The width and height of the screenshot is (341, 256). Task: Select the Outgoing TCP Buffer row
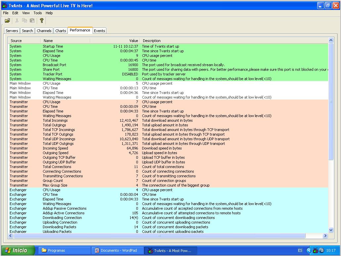click(x=168, y=157)
